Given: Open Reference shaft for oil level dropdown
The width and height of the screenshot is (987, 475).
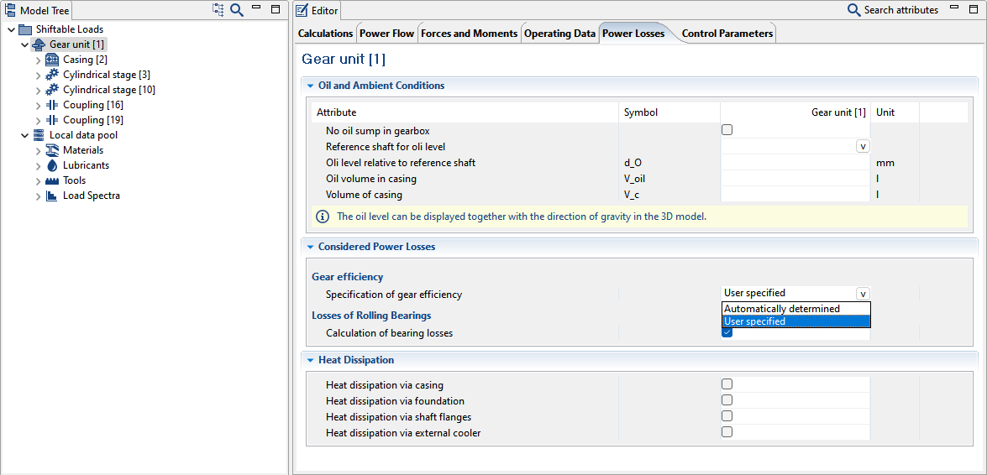Looking at the screenshot, I should click(x=863, y=146).
